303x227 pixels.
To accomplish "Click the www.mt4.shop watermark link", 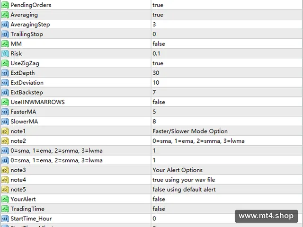I will [266, 216].
